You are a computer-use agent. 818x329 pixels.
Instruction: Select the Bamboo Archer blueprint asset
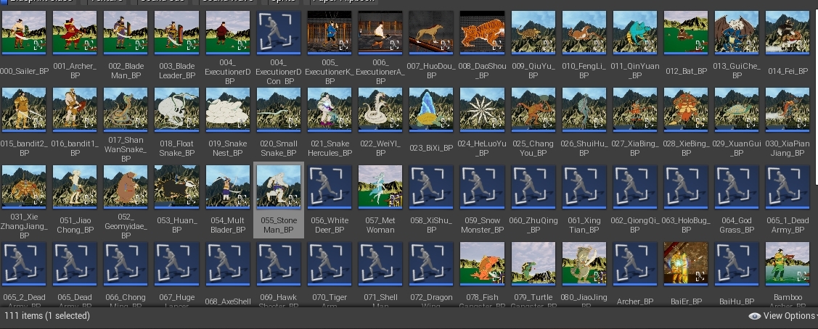[787, 263]
